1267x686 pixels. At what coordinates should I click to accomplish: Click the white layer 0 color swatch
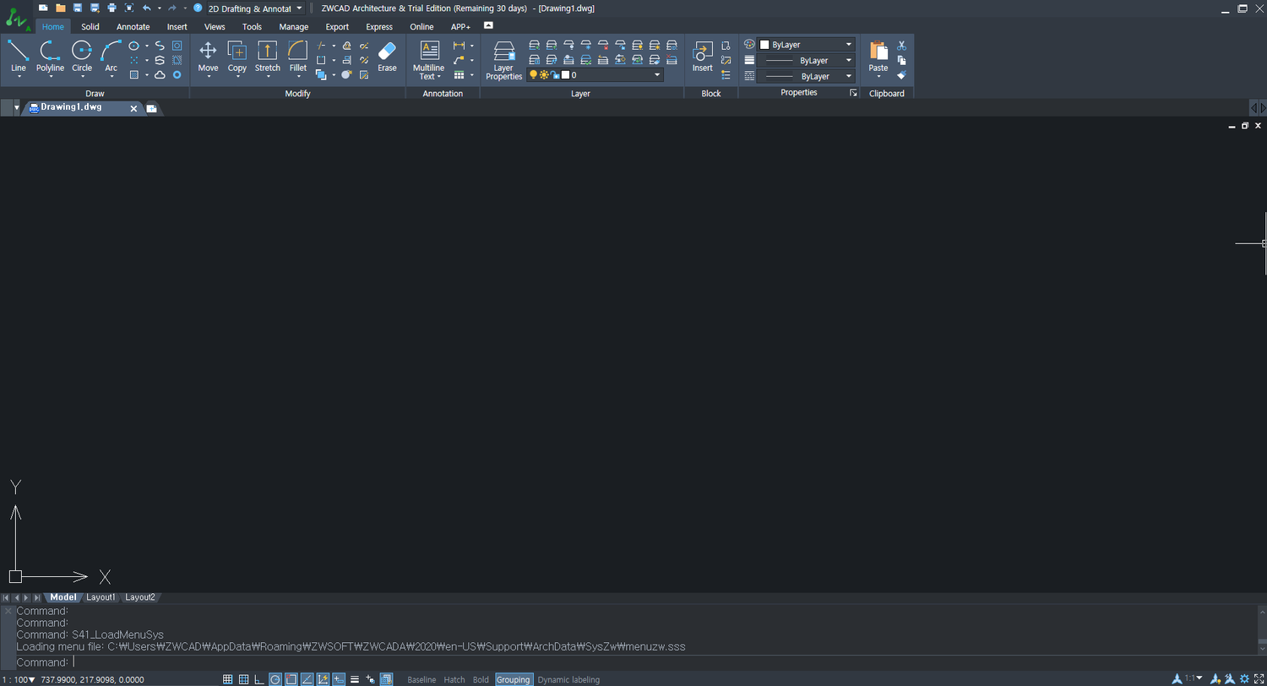566,75
